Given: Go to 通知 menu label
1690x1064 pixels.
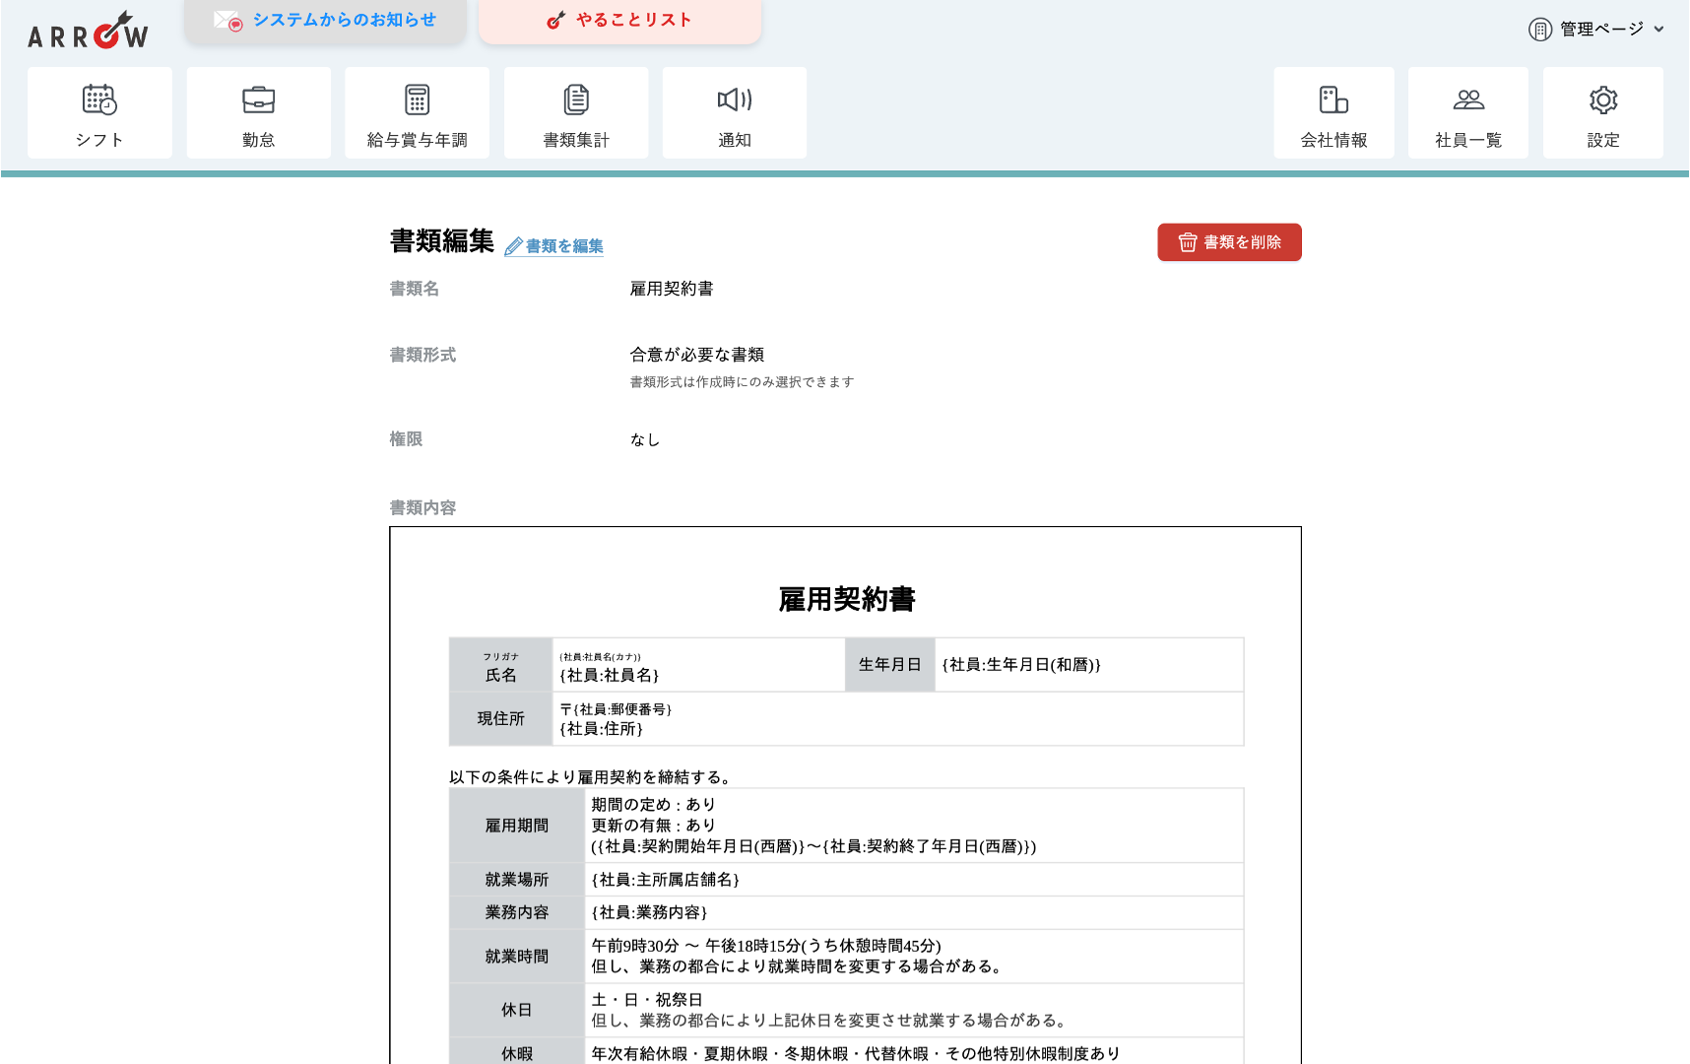Looking at the screenshot, I should (735, 140).
